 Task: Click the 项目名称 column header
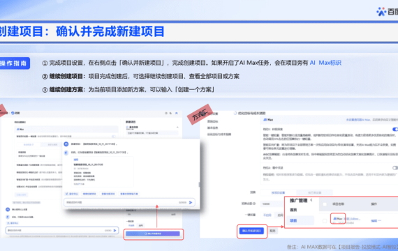click(339, 204)
